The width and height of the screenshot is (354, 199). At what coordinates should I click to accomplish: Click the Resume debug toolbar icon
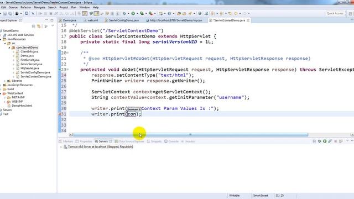40,13
